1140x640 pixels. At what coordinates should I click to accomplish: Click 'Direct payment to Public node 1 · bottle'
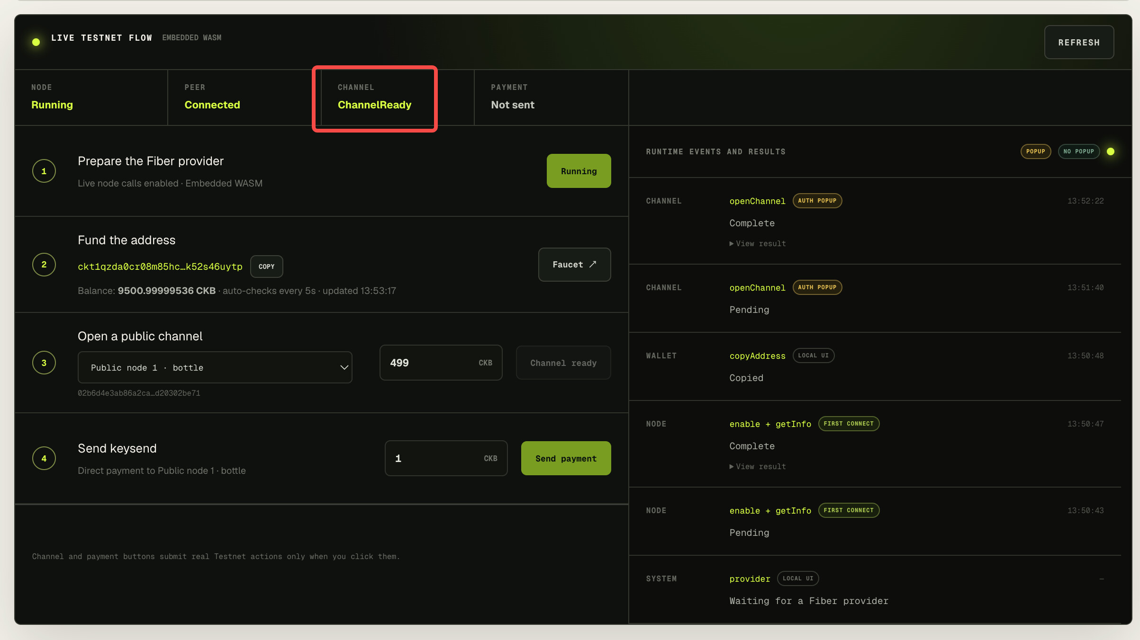tap(162, 471)
